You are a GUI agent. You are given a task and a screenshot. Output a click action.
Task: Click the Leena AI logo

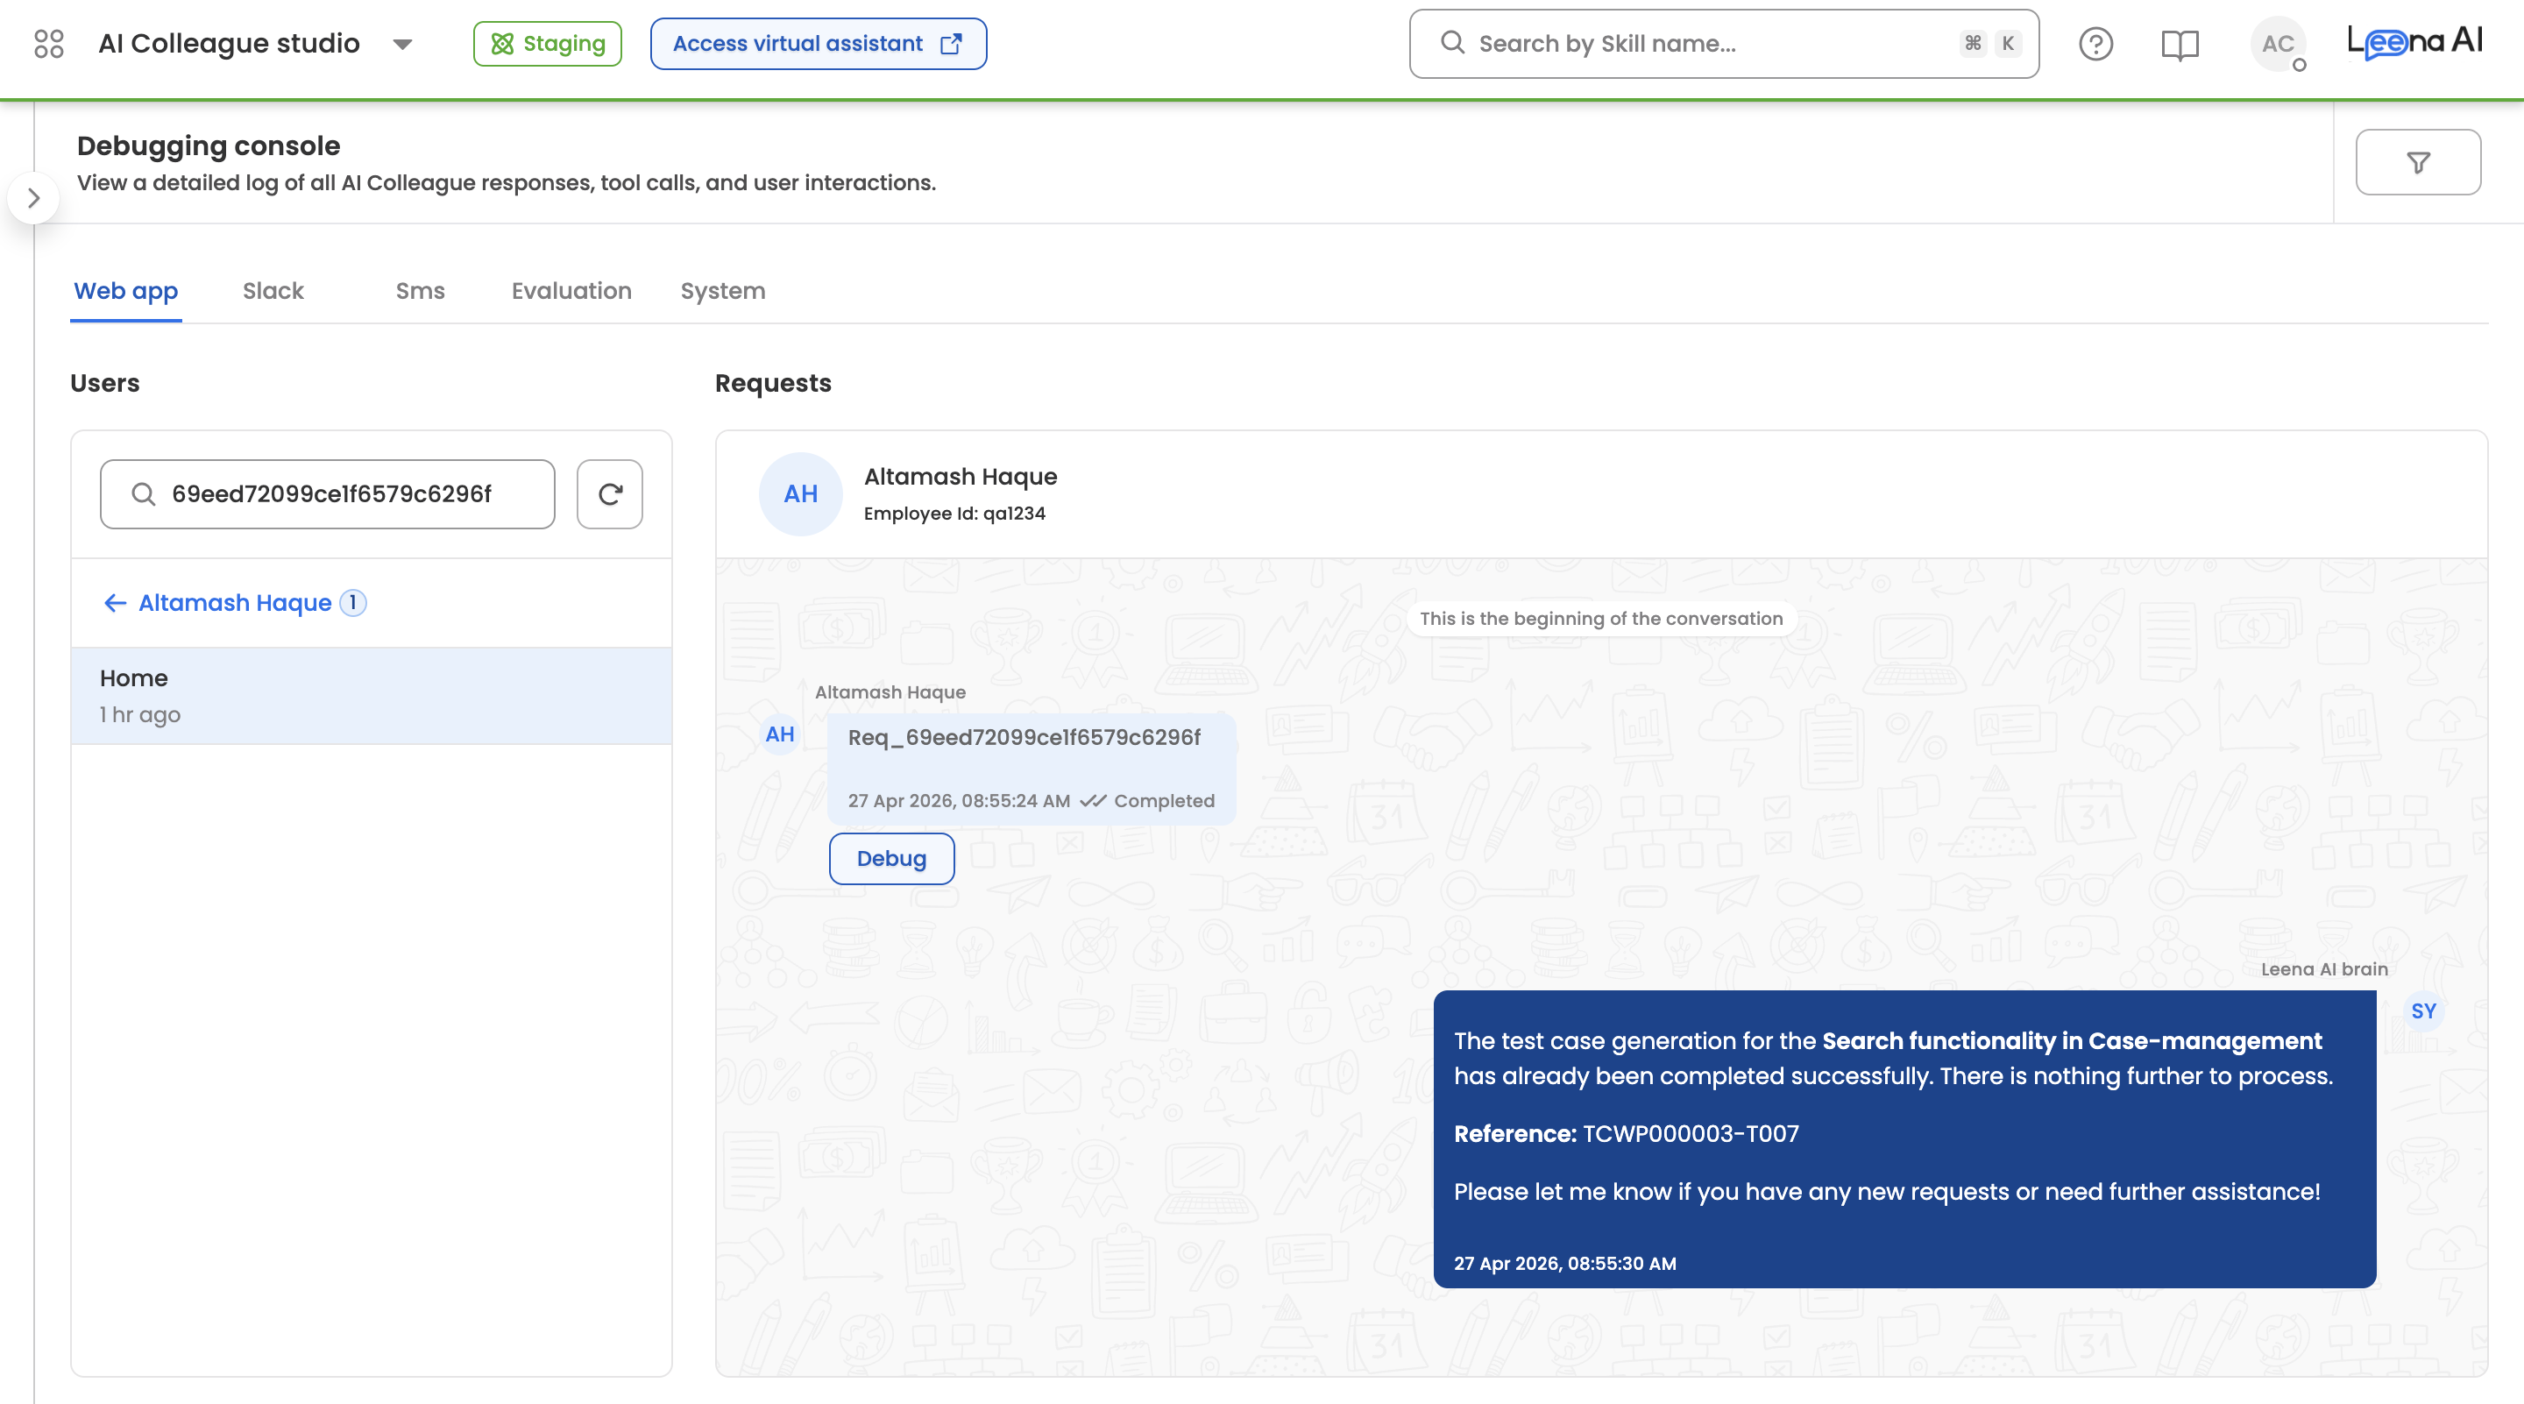pos(2414,41)
